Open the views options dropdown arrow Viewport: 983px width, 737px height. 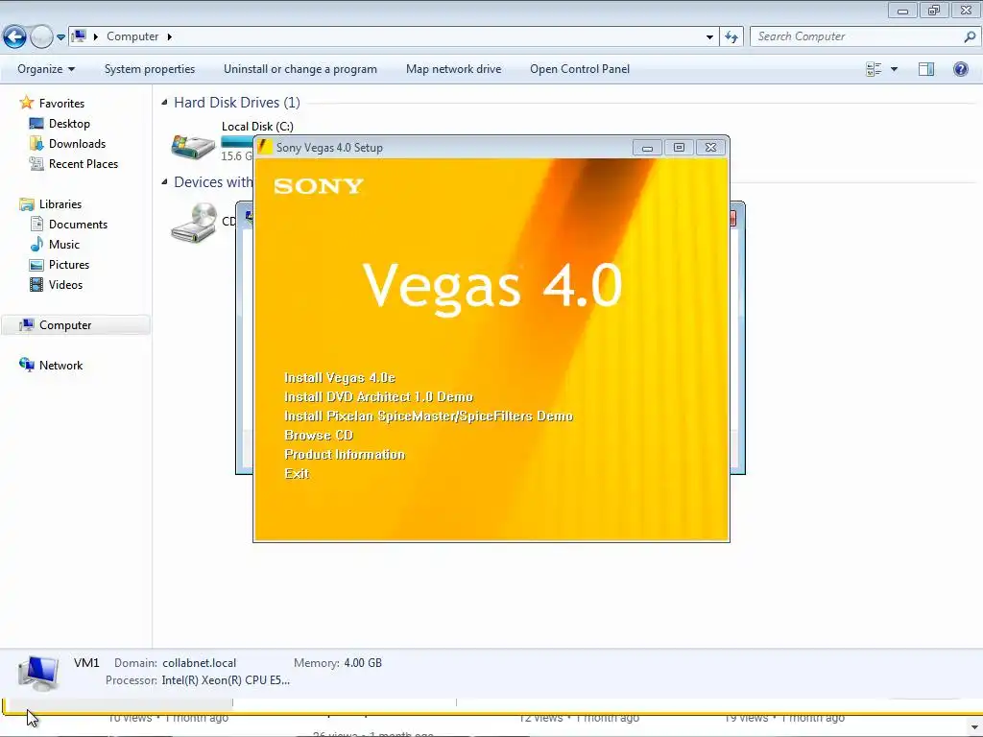(x=894, y=69)
